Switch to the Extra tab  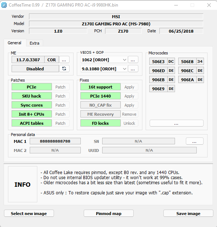[x=34, y=43]
